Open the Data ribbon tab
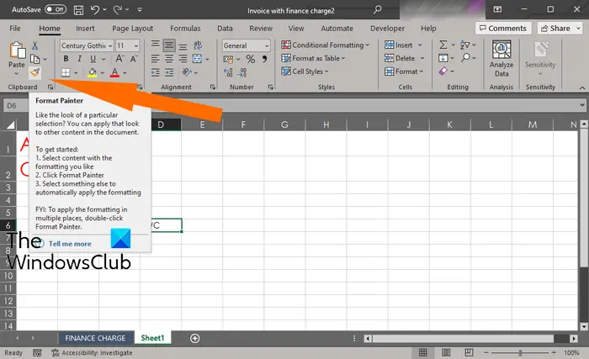This screenshot has height=359, width=589. coord(225,28)
